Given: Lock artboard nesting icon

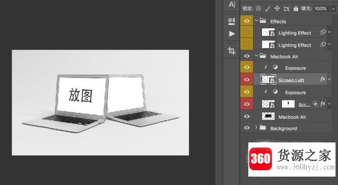Looking at the screenshot, I should [286, 8].
